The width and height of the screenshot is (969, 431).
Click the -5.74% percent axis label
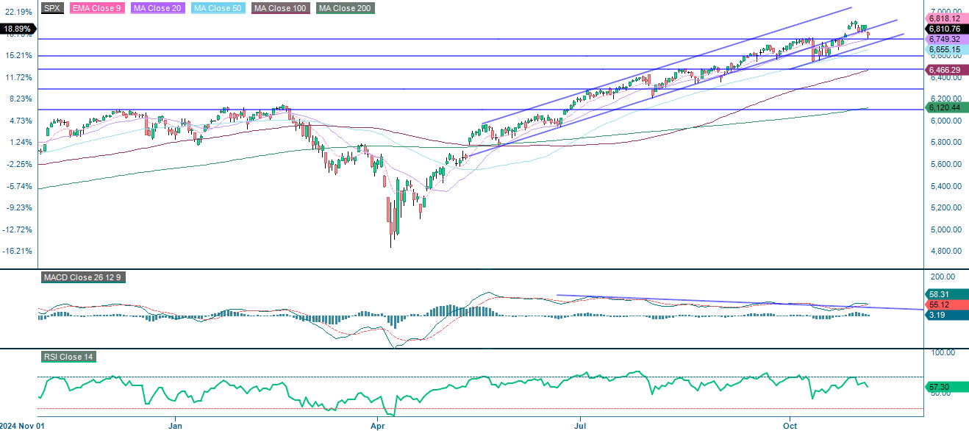point(18,186)
